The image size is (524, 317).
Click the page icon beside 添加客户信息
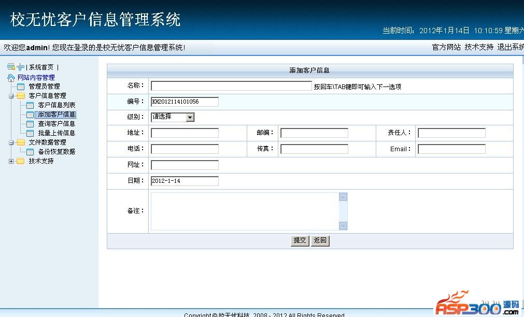coord(30,114)
